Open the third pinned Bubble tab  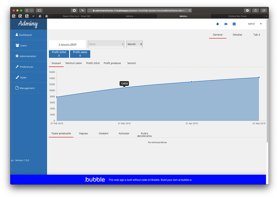coord(27,16)
